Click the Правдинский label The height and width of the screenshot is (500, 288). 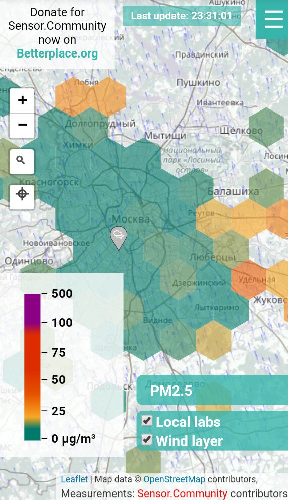[x=202, y=54]
